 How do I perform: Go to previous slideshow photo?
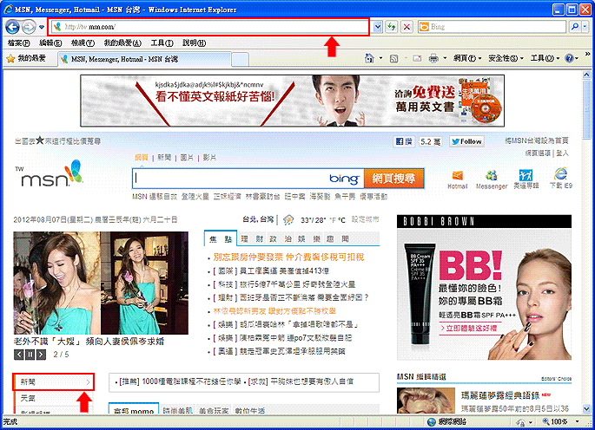[19, 355]
